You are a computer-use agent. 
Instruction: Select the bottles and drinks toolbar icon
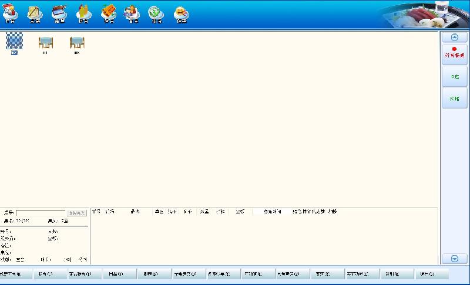[x=84, y=13]
